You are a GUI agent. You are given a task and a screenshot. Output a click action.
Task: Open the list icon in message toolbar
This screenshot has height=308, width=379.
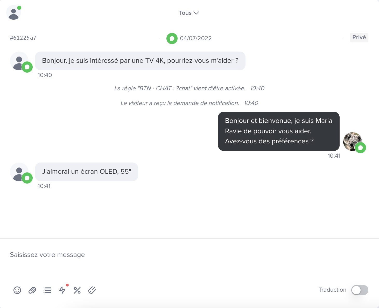47,290
